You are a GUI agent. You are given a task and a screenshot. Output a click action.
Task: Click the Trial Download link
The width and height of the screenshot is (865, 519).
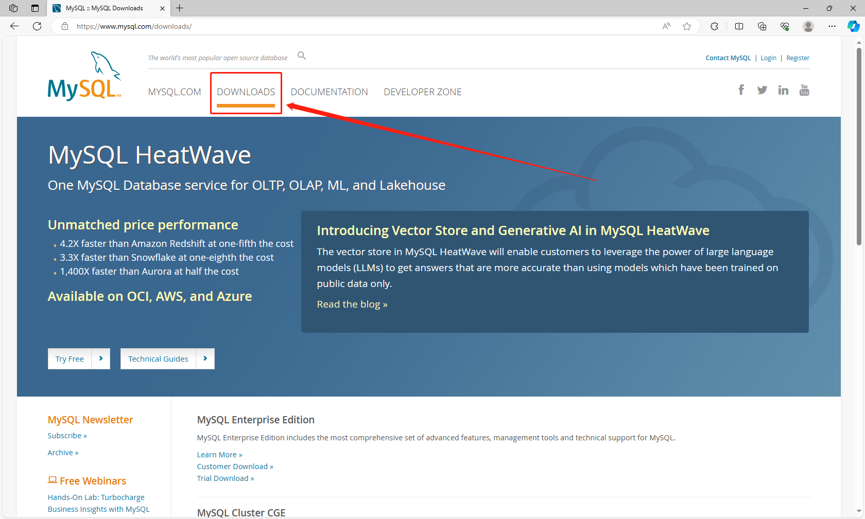(x=225, y=478)
